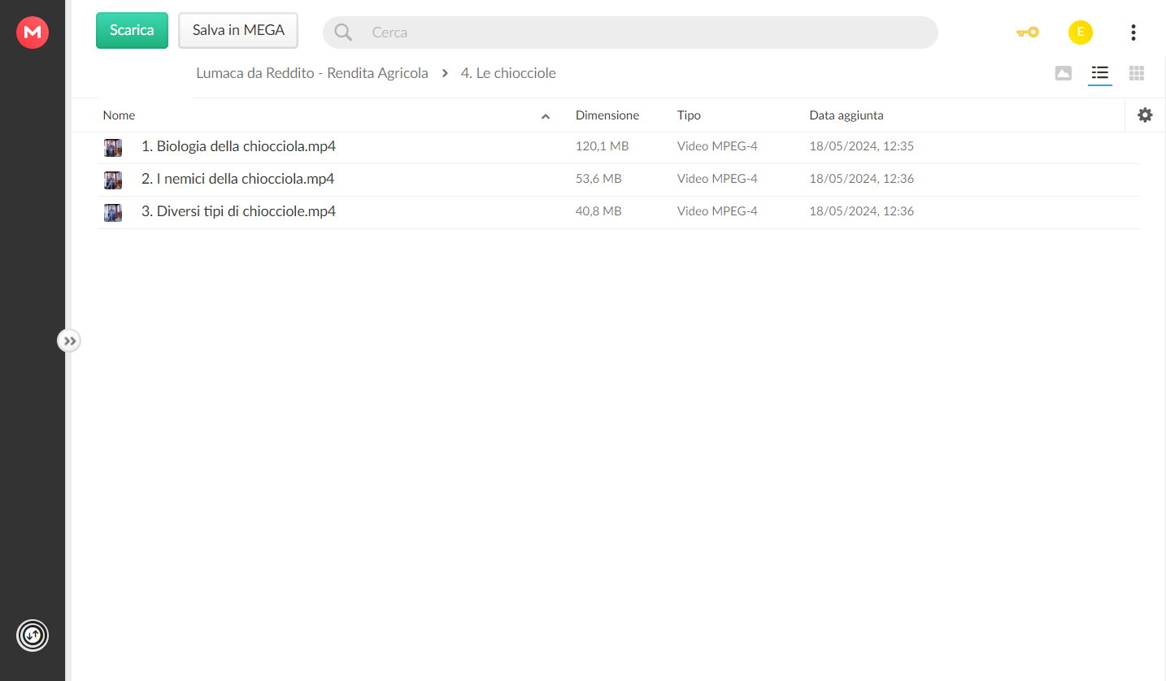Open column settings gear icon
The image size is (1166, 681).
pos(1145,115)
